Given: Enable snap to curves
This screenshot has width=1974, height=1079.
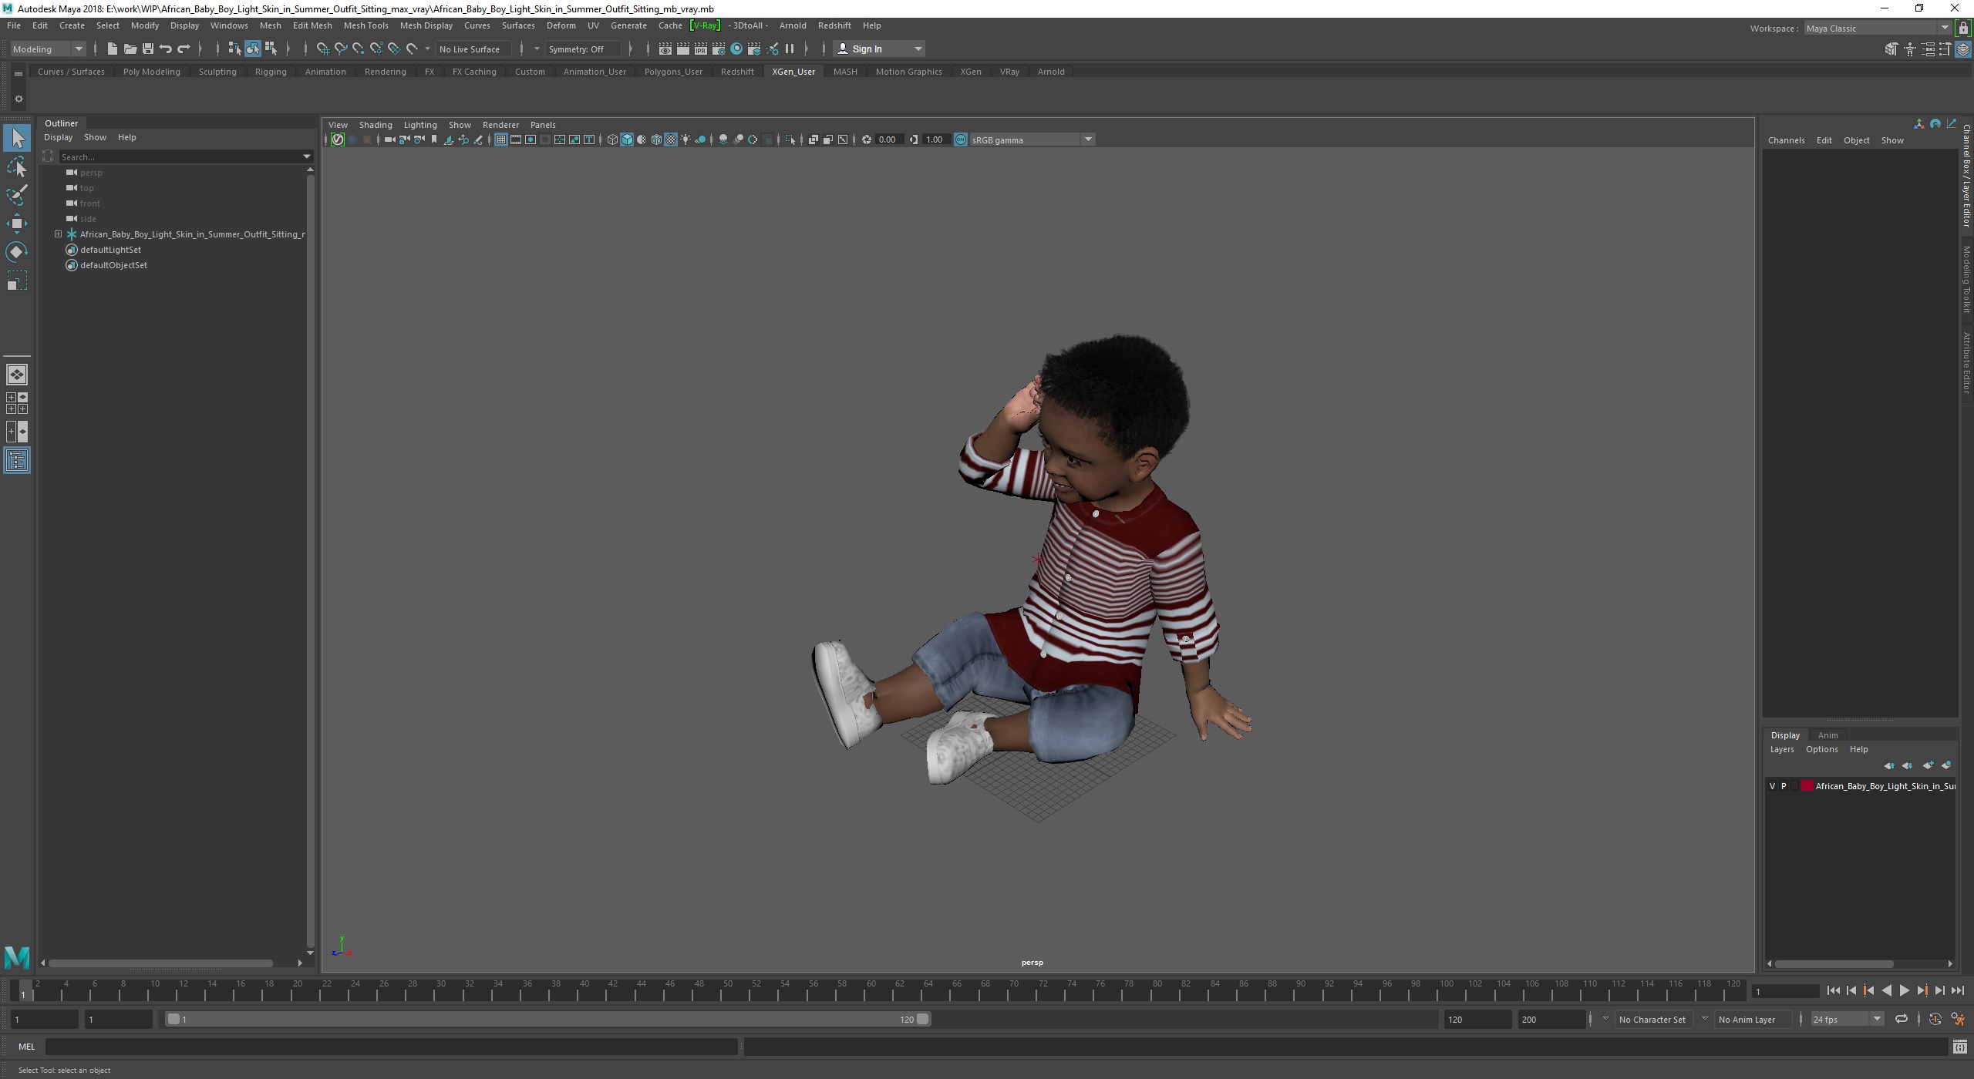Looking at the screenshot, I should pyautogui.click(x=340, y=49).
